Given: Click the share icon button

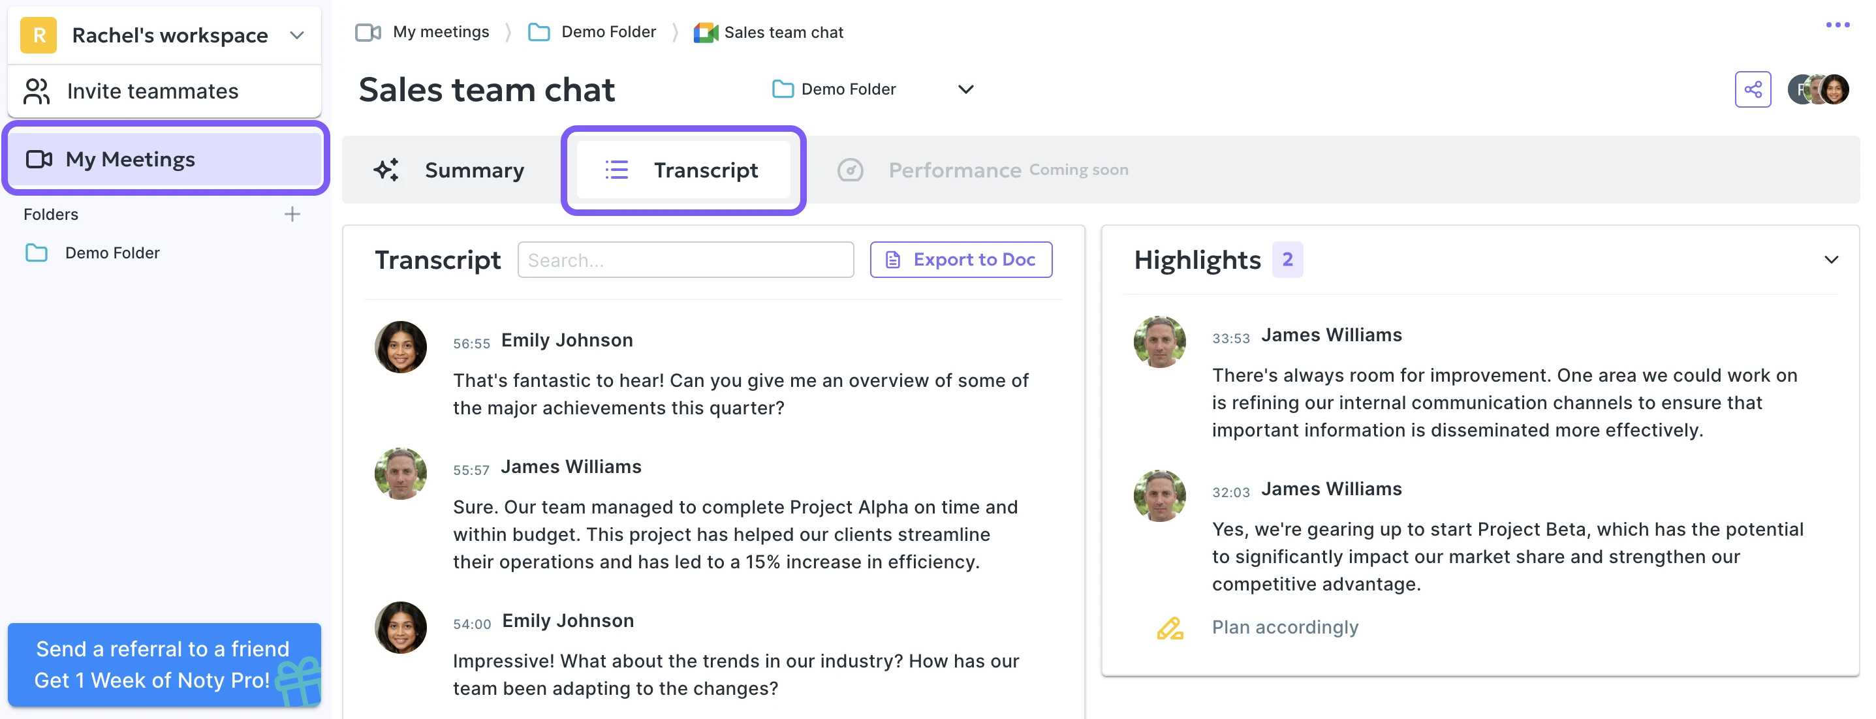Looking at the screenshot, I should pos(1752,89).
